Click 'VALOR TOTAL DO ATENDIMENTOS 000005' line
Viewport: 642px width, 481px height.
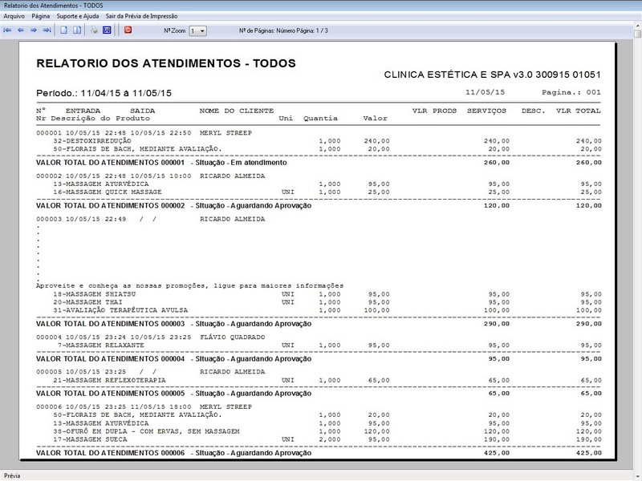point(319,394)
